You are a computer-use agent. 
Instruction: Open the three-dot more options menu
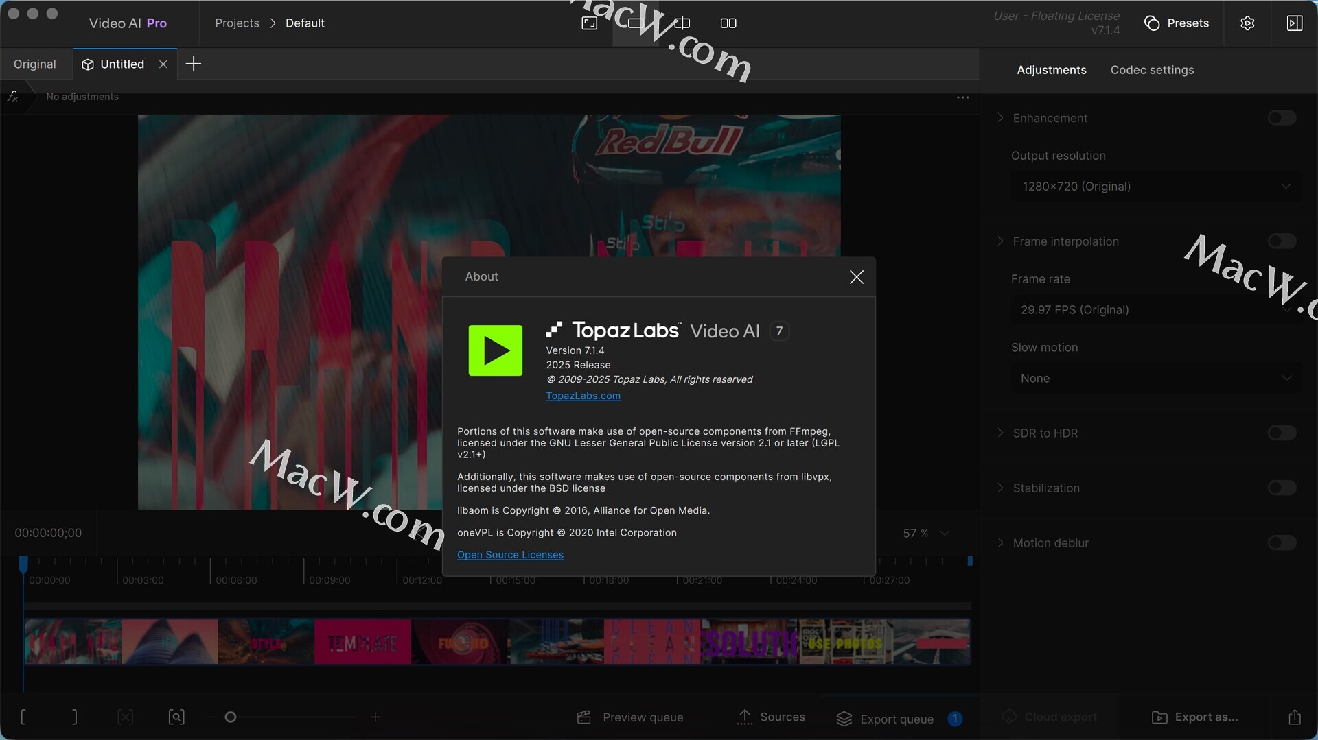962,97
